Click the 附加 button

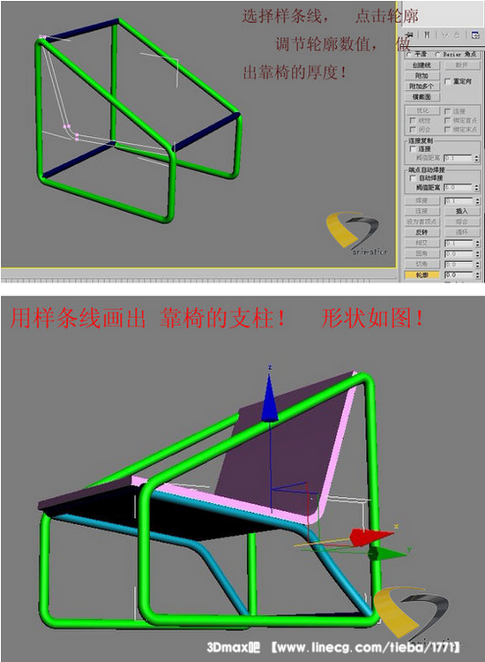(x=422, y=76)
